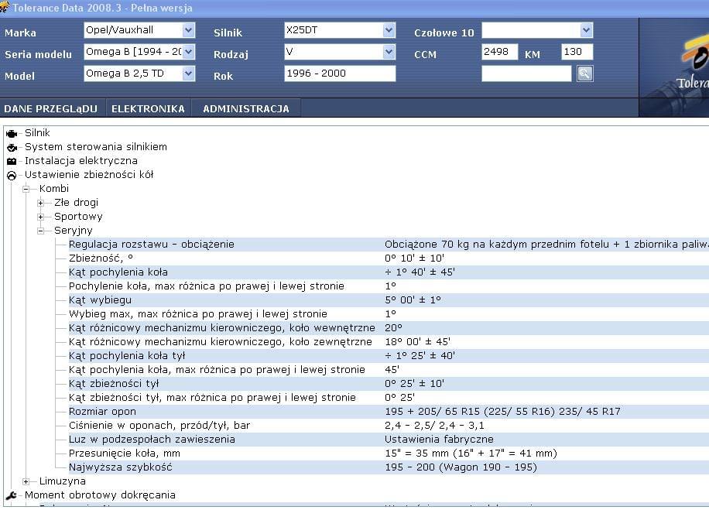Screen dimensions: 709x510
Task: Open the Seria modelu dropdown
Action: (189, 52)
